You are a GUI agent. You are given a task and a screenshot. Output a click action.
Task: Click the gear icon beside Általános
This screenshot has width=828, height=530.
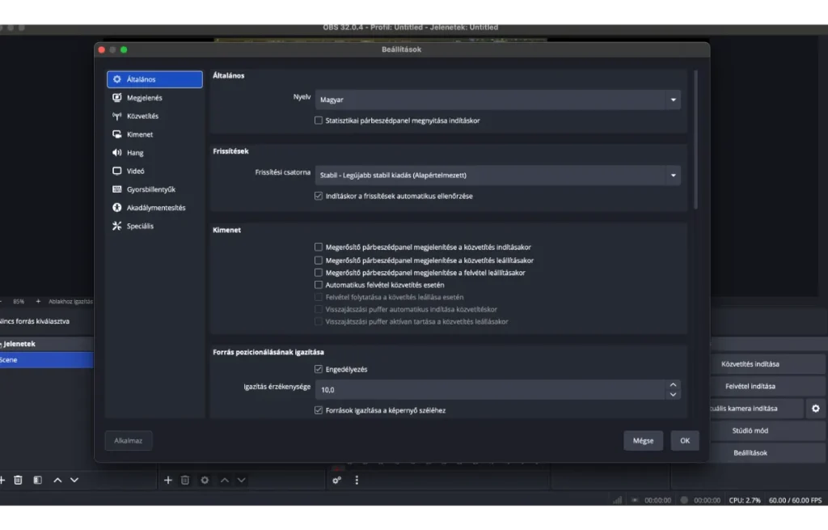pyautogui.click(x=116, y=79)
